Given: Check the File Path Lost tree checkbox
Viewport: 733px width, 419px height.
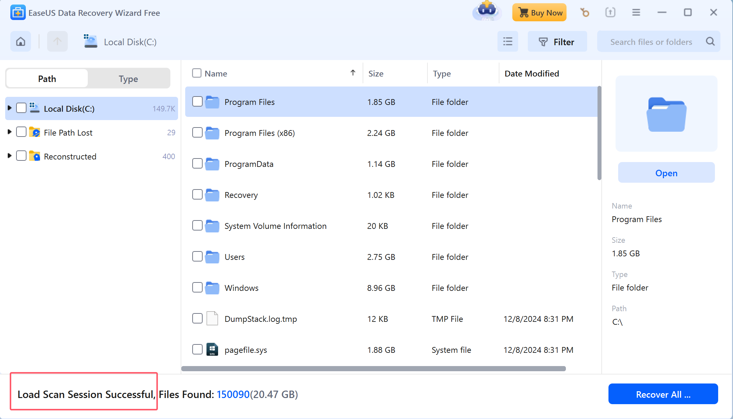Looking at the screenshot, I should point(21,132).
